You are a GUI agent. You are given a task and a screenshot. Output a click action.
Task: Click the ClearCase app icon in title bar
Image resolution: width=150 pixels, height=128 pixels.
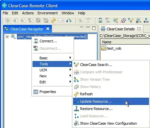[4, 6]
